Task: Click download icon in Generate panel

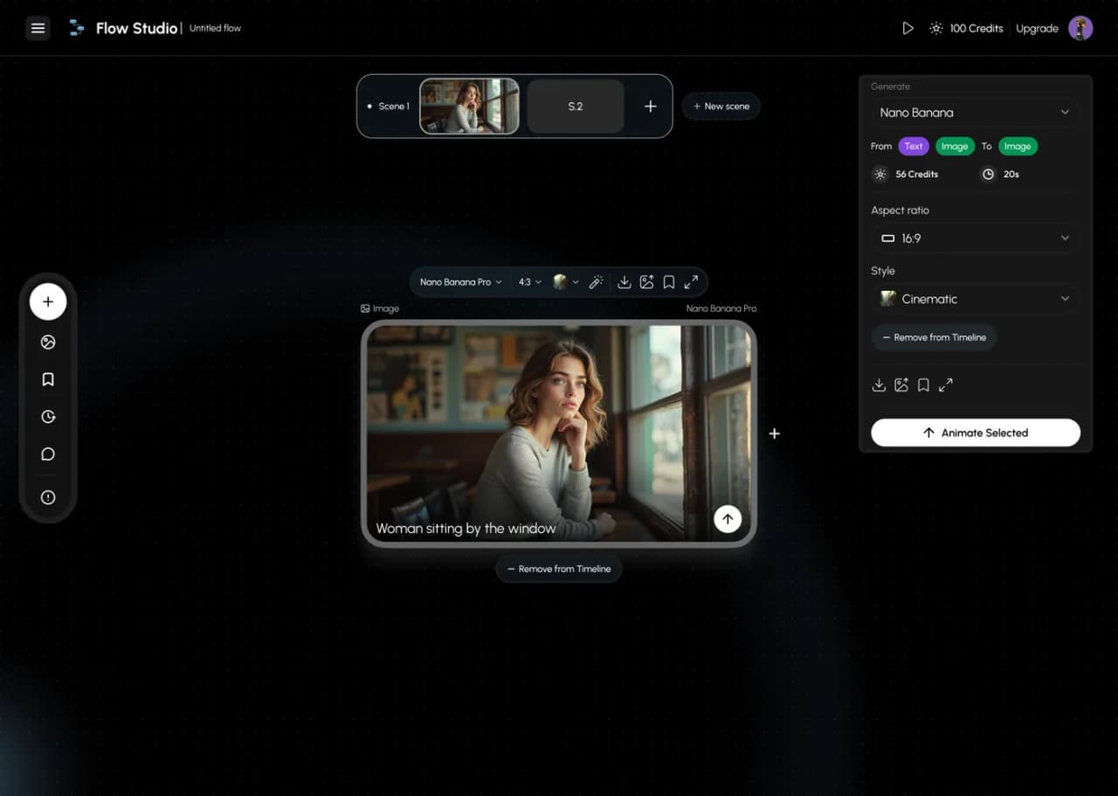Action: (x=879, y=384)
